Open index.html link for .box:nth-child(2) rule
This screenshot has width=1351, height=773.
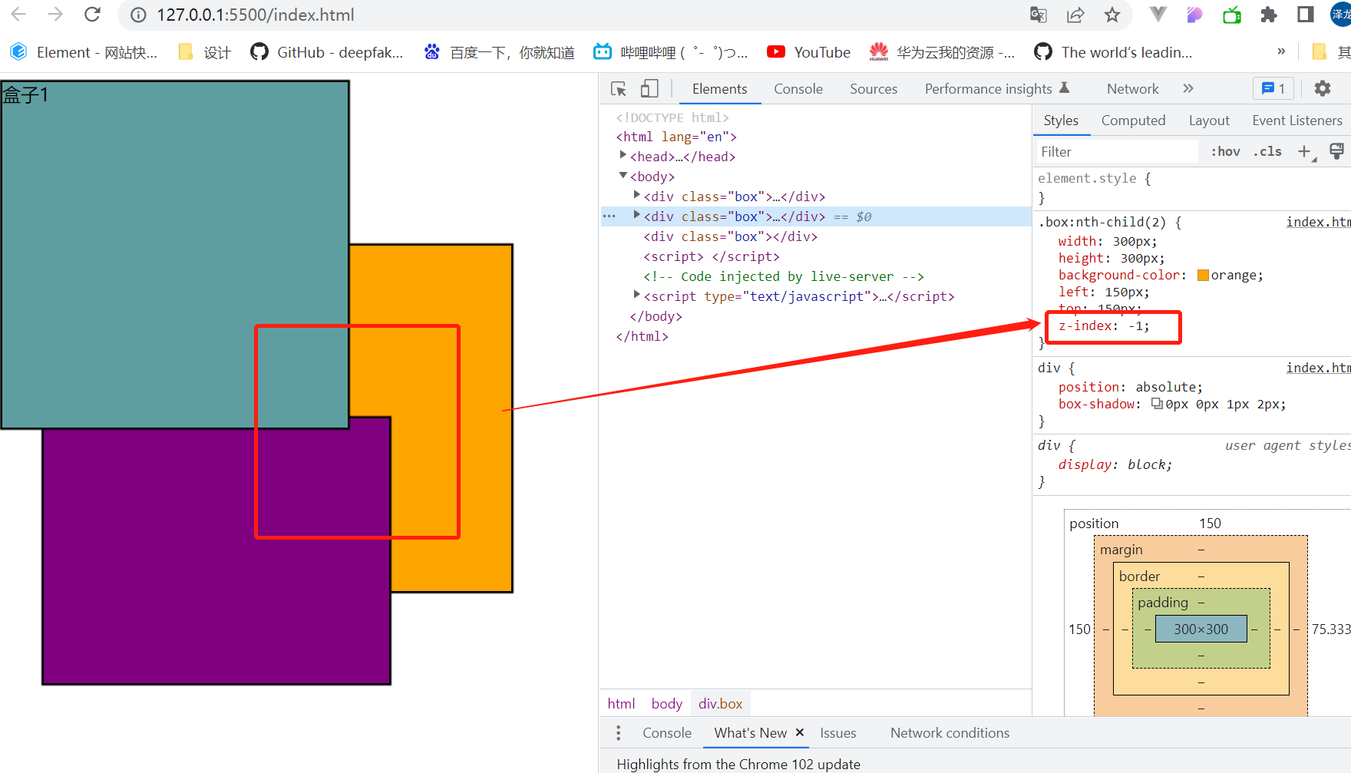pyautogui.click(x=1317, y=222)
